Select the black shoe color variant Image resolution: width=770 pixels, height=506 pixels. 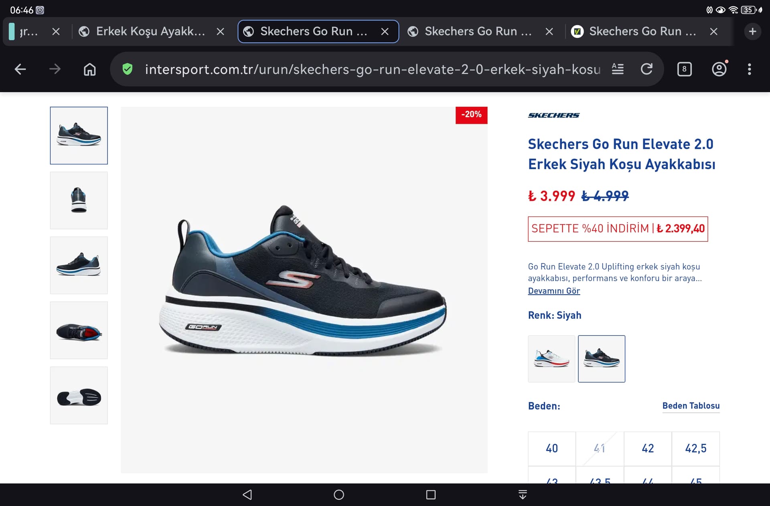pos(601,359)
